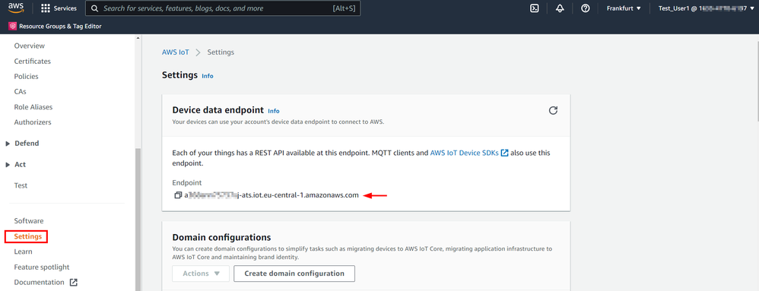Expand the Act section
Screen dimensions: 759x291
click(x=8, y=165)
